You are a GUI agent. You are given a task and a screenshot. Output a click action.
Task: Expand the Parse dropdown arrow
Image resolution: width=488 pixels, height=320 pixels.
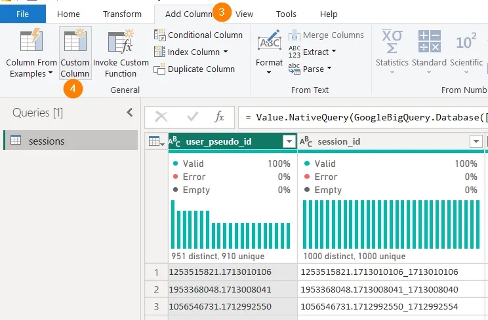pyautogui.click(x=329, y=67)
